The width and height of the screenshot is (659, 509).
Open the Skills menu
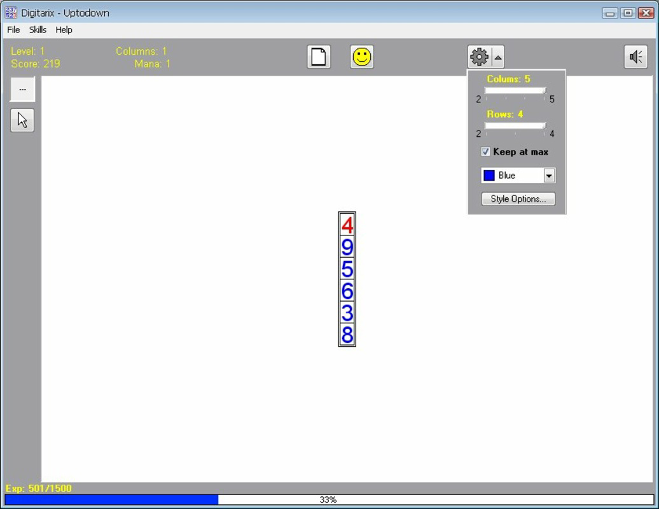[38, 30]
